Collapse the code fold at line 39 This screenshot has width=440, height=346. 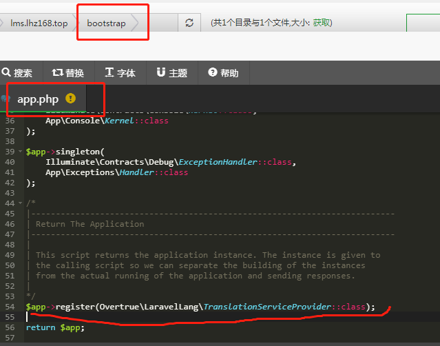point(20,152)
